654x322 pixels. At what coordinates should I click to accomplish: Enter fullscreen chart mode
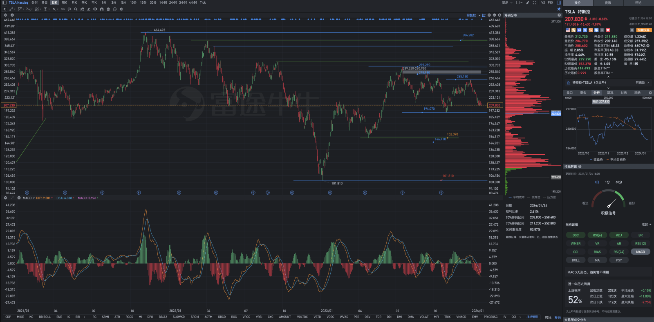534,2
